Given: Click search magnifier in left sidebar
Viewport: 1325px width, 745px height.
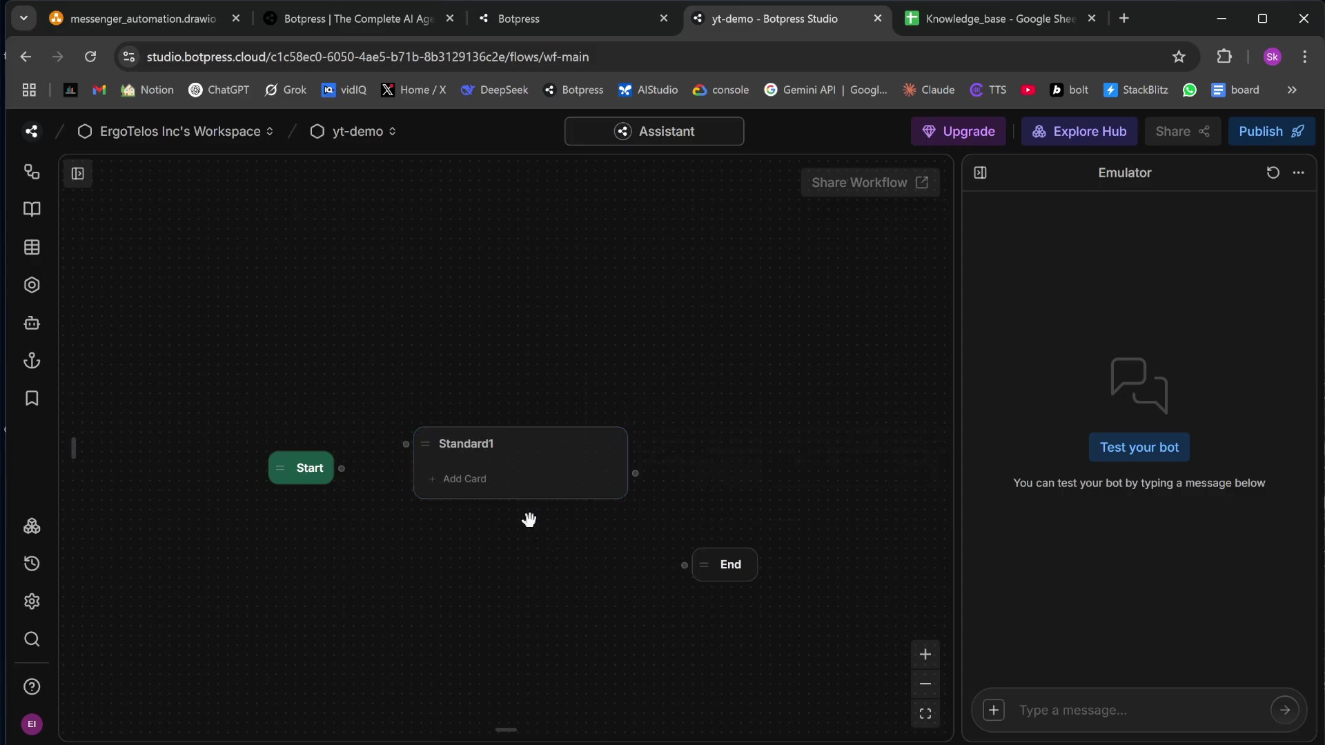Looking at the screenshot, I should [x=32, y=639].
